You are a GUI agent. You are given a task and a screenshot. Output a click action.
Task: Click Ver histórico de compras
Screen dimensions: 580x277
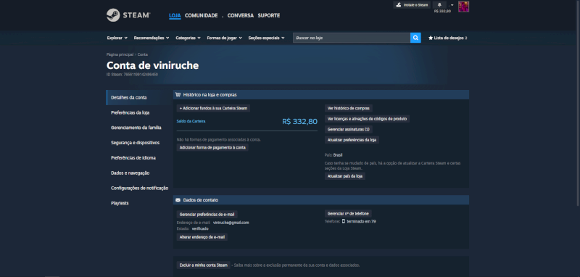pyautogui.click(x=349, y=108)
